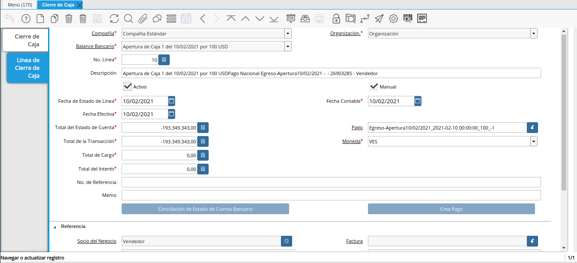
Task: Open the Balance Bancario dropdown
Action: [288, 46]
